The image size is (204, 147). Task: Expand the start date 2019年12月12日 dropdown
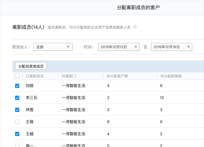(135, 47)
